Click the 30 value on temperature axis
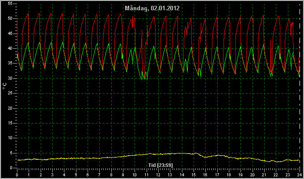This screenshot has height=179, width=304. point(10,78)
